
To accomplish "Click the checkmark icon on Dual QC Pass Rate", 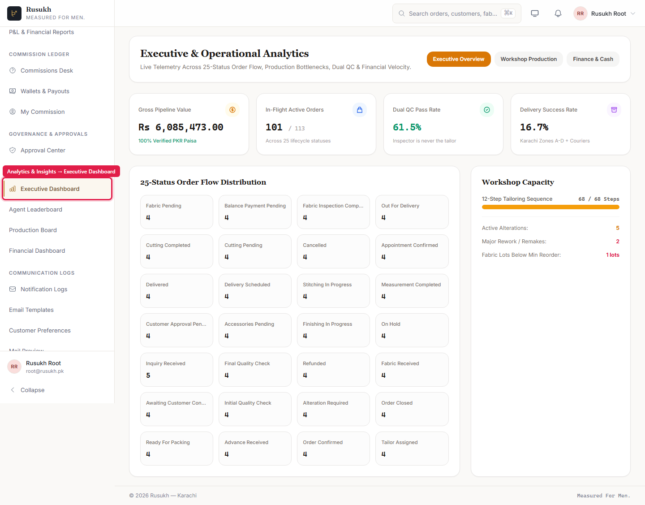I will pyautogui.click(x=487, y=110).
